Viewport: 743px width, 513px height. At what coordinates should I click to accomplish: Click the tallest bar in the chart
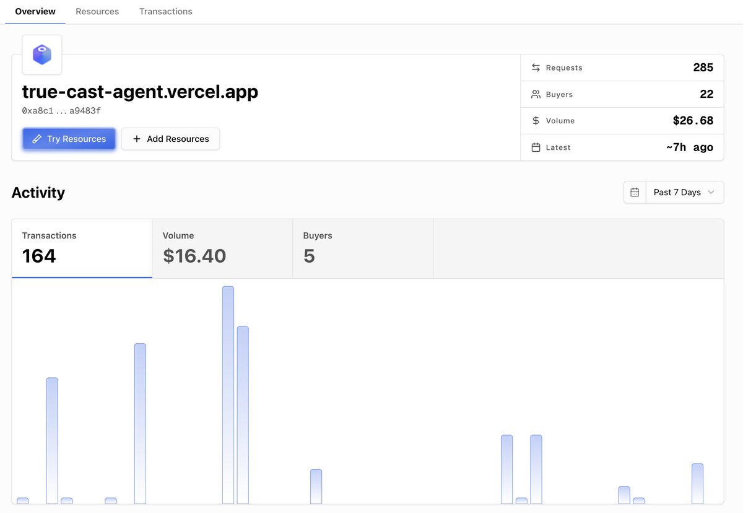coord(228,395)
